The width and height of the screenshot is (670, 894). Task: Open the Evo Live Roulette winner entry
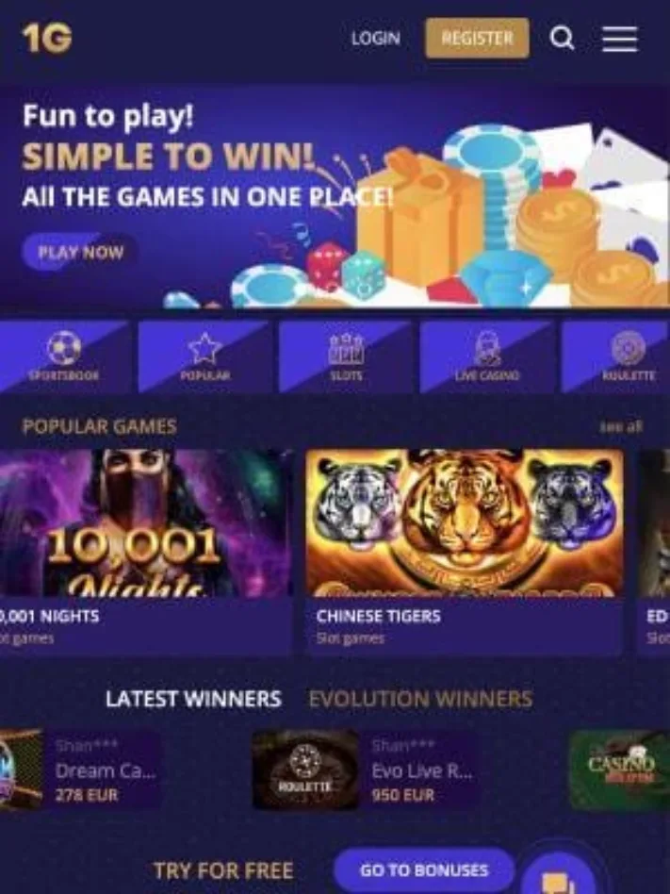[366, 770]
